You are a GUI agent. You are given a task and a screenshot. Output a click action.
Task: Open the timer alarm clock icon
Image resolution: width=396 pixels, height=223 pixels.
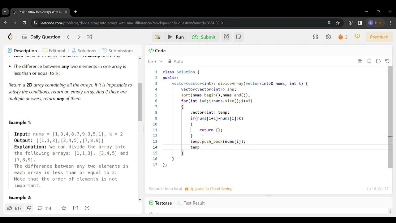[x=226, y=37]
